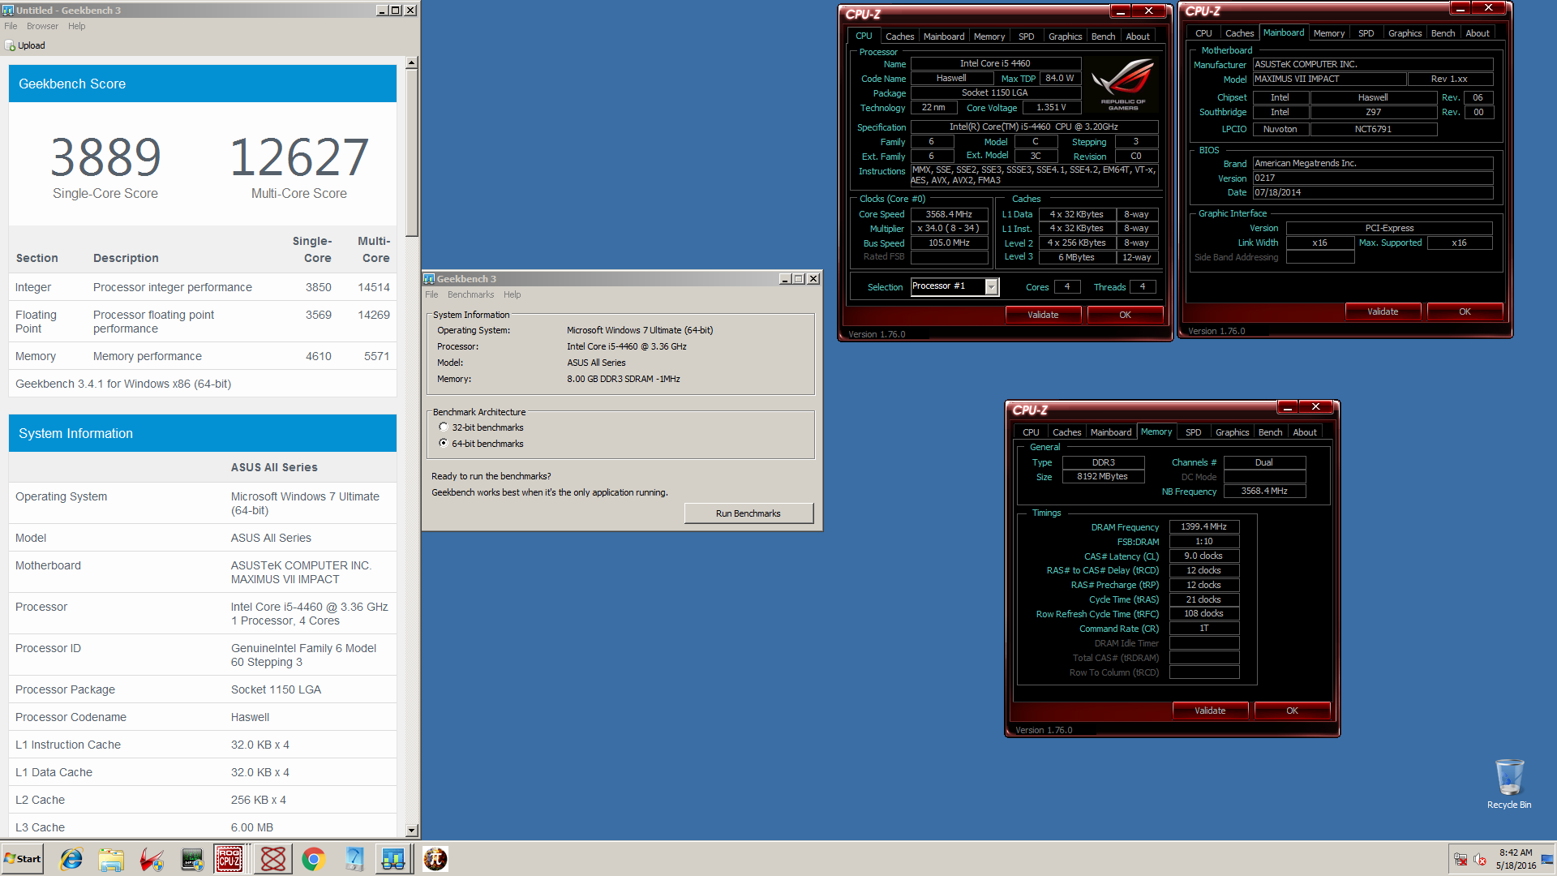Viewport: 1557px width, 876px height.
Task: Open the blue gauge meter icon in taskbar
Action: tap(354, 859)
